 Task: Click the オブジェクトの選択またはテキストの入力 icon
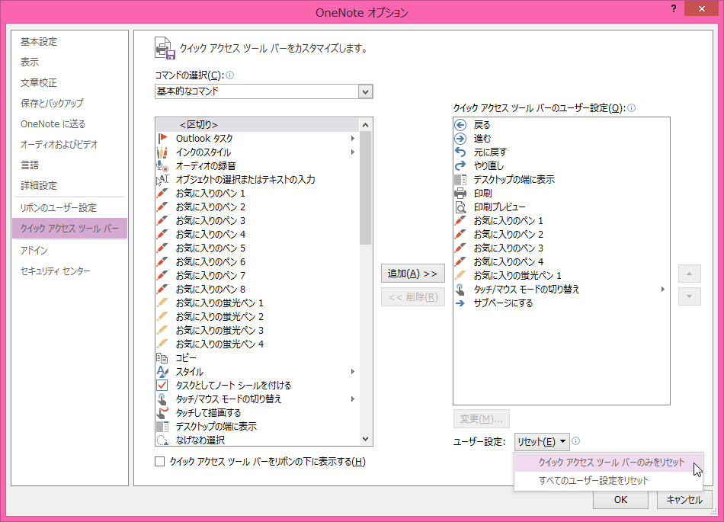[x=162, y=180]
